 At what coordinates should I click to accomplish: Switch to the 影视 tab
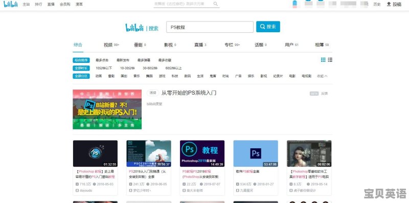tap(170, 45)
